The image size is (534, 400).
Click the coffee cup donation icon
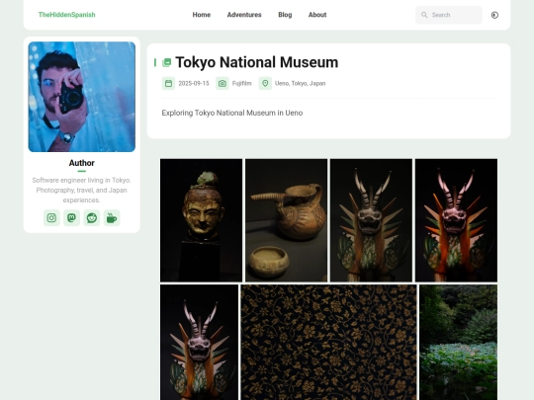(x=112, y=217)
